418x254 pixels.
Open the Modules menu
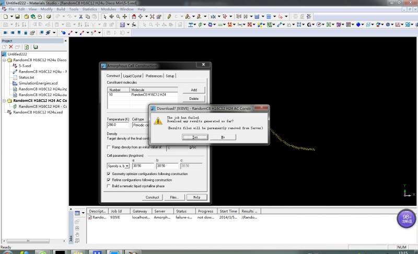pos(108,9)
